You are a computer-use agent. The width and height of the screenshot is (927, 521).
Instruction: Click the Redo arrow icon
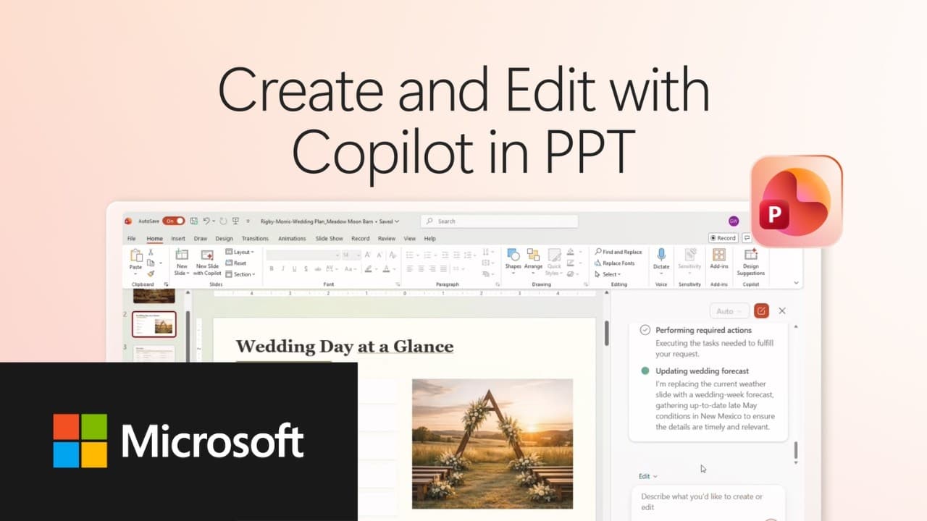pyautogui.click(x=223, y=221)
